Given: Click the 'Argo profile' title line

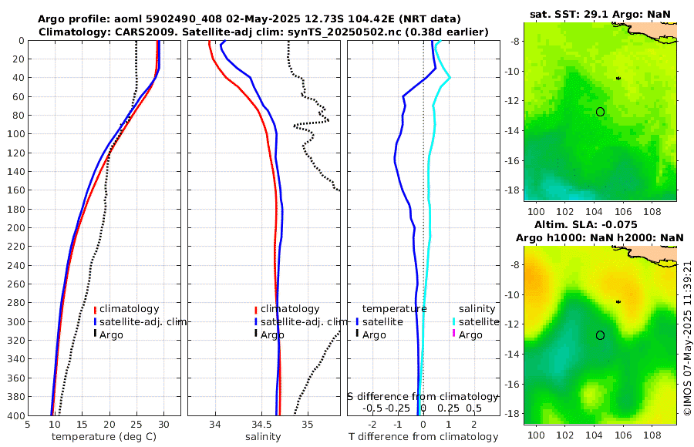Looking at the screenshot, I should (249, 19).
